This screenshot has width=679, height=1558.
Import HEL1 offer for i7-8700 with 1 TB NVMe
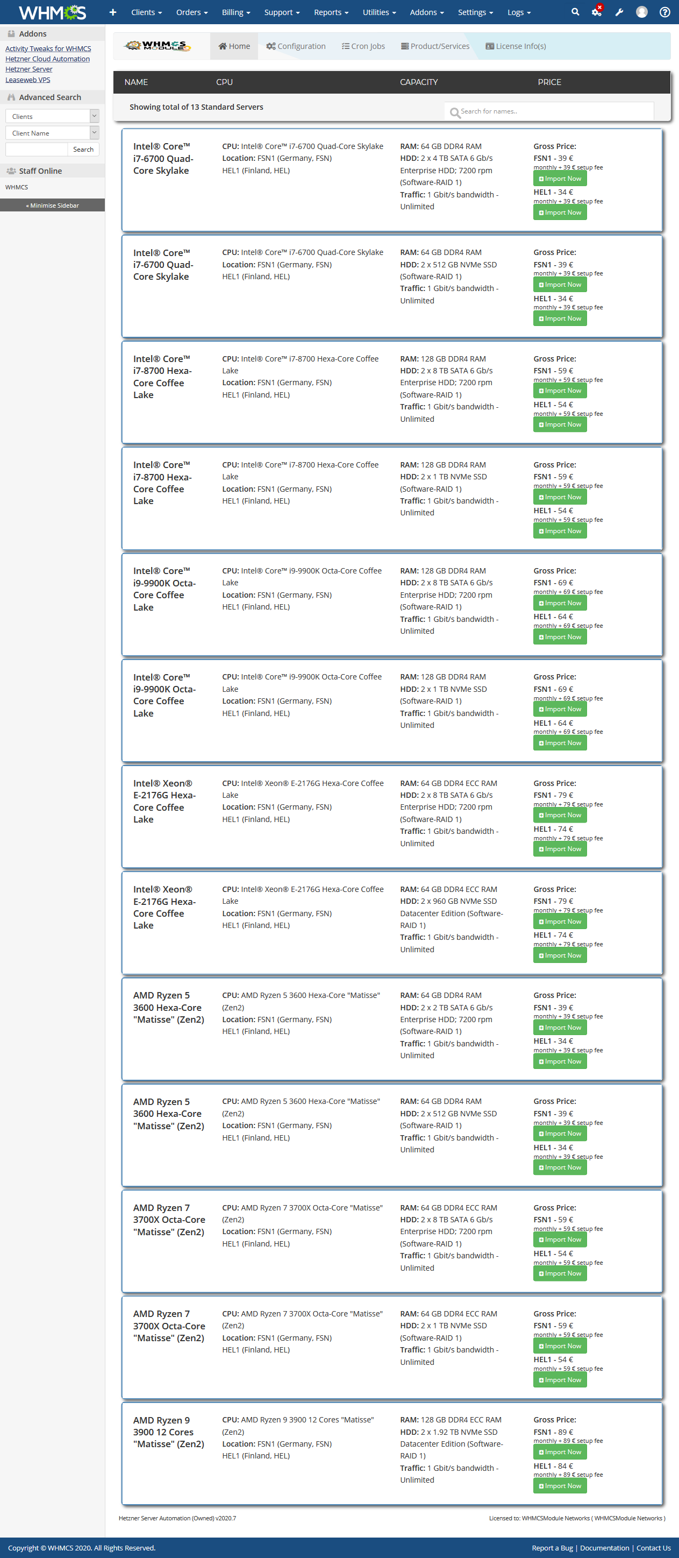click(560, 531)
